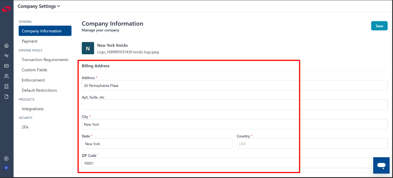Open the user avatar V icon
Viewport: 393px width, 178px height.
point(6,168)
